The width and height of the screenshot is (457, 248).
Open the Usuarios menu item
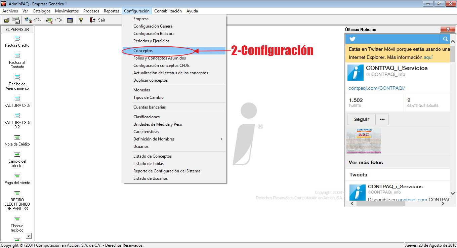(x=141, y=147)
